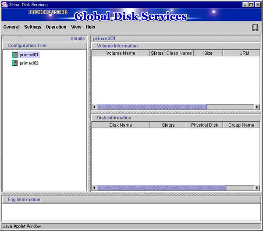
Task: Open the Help menu
Action: pyautogui.click(x=90, y=27)
